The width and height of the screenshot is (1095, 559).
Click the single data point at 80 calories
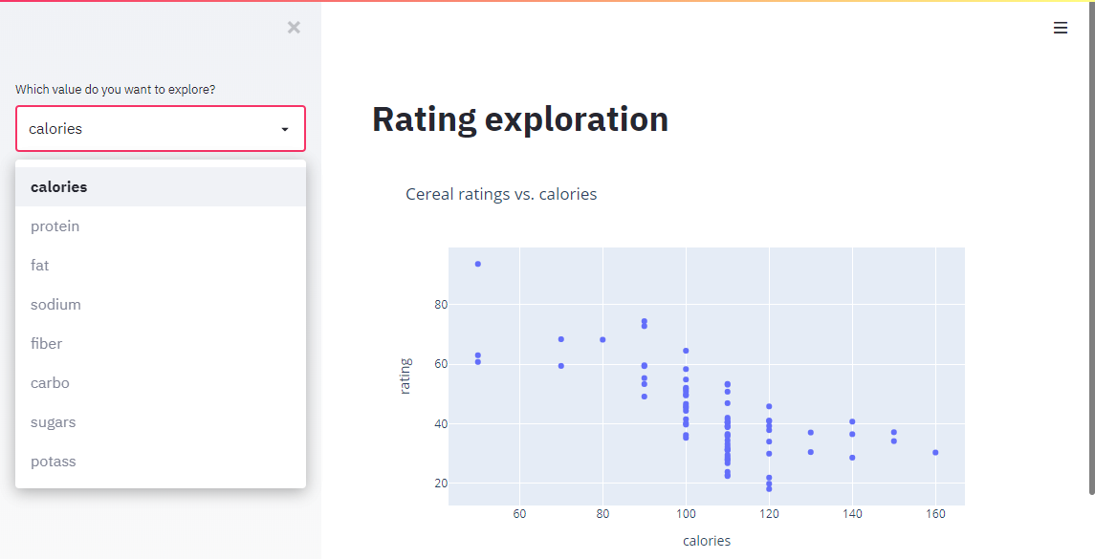coord(602,339)
